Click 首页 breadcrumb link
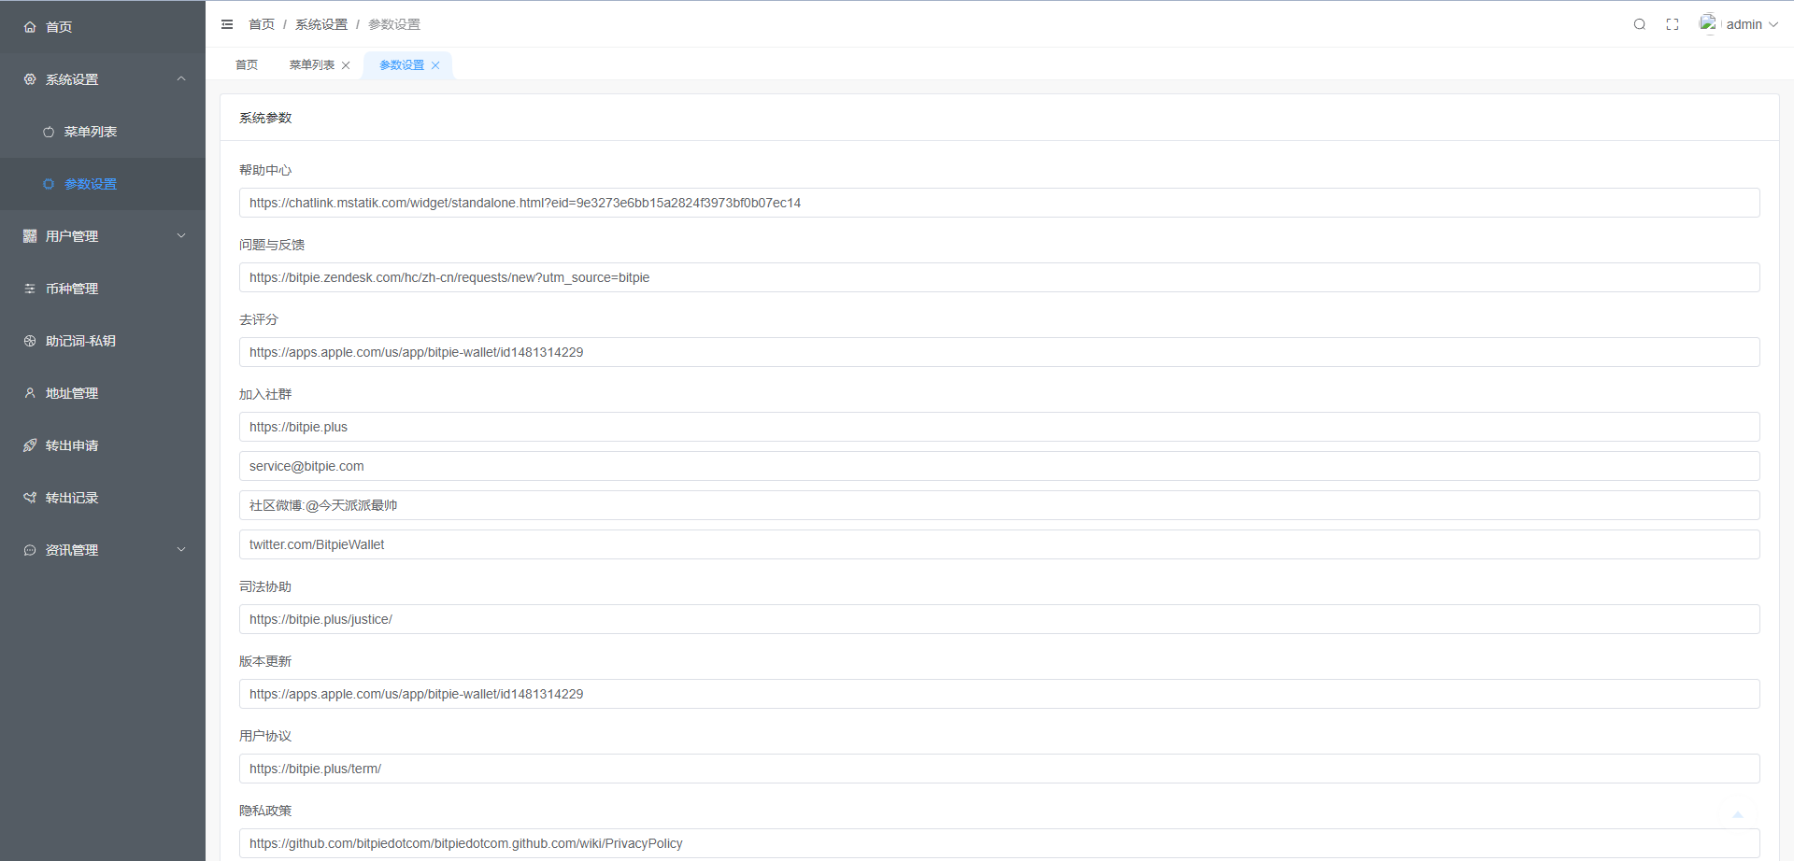 [x=262, y=24]
